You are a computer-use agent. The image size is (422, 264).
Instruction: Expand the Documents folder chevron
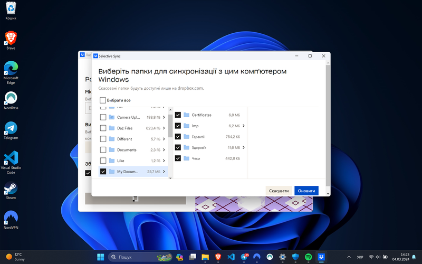pos(164,150)
